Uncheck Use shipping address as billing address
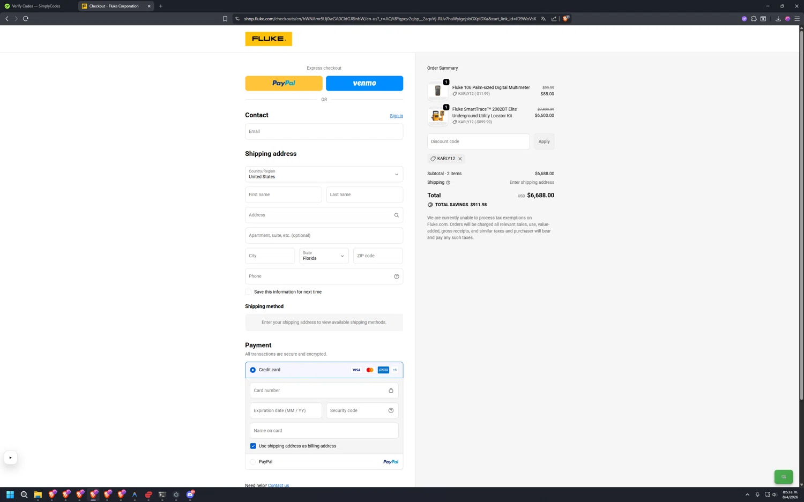 [x=253, y=446]
